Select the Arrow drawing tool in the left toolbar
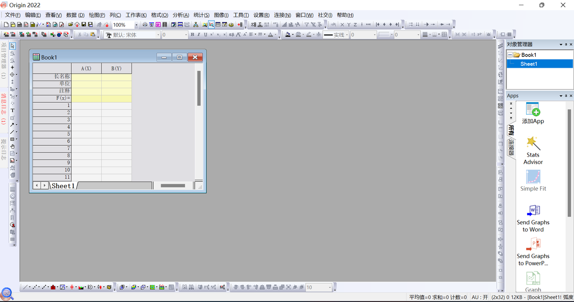 pos(12,124)
